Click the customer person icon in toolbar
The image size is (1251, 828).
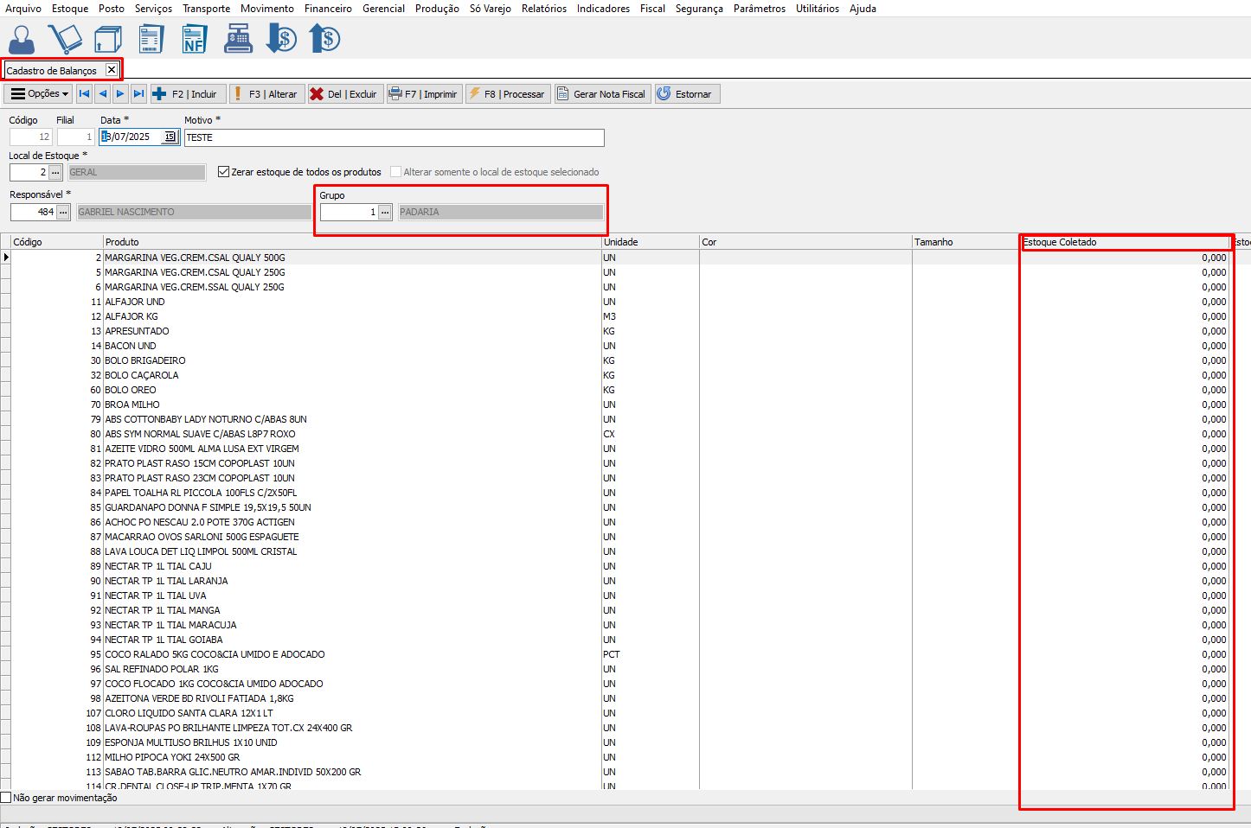pos(22,39)
